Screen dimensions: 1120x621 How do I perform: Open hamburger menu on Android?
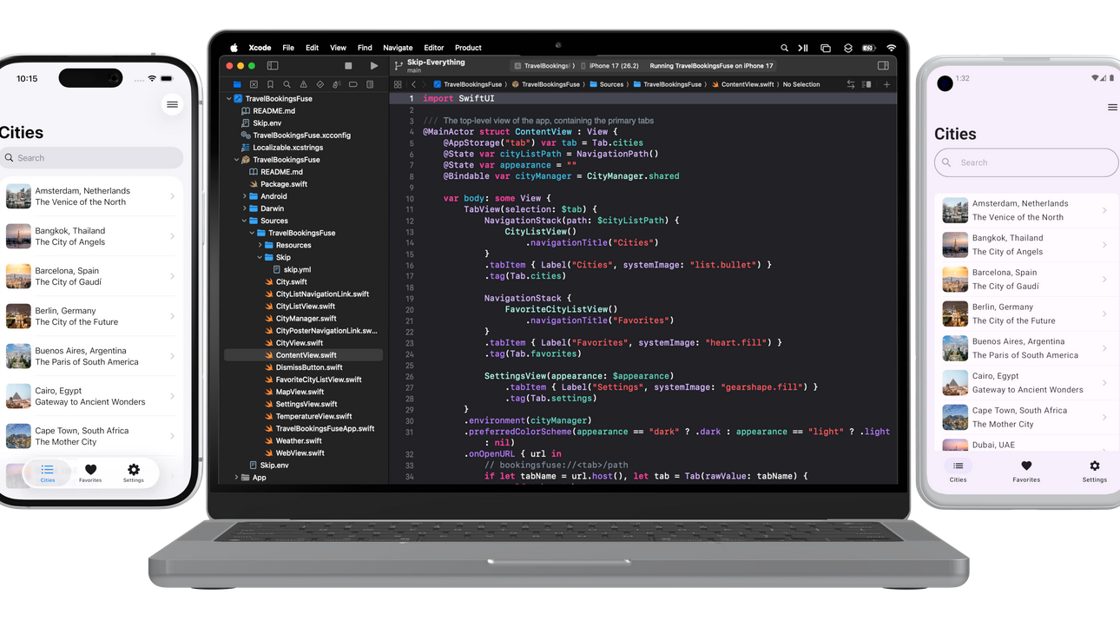coord(1112,108)
